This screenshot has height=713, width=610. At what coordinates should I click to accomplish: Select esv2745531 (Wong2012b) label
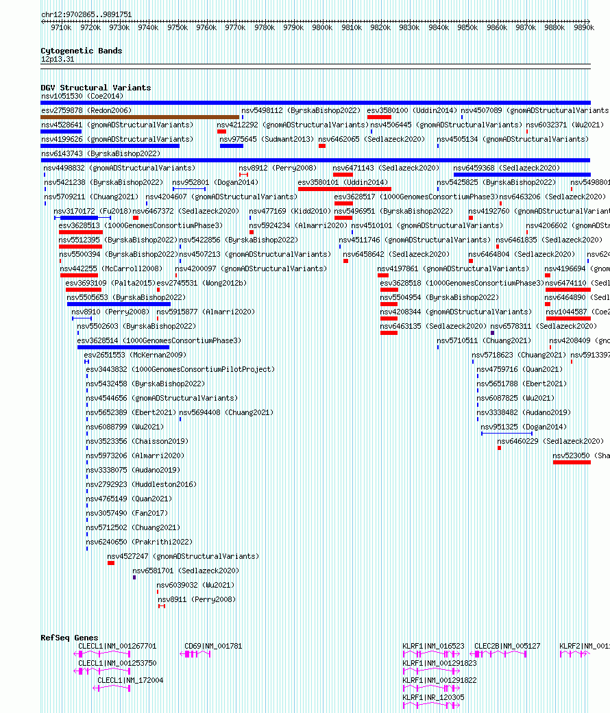click(x=202, y=284)
